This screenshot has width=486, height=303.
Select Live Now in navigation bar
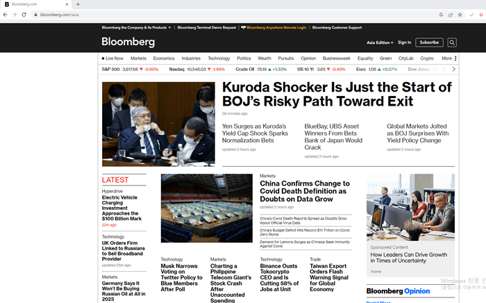tap(112, 58)
